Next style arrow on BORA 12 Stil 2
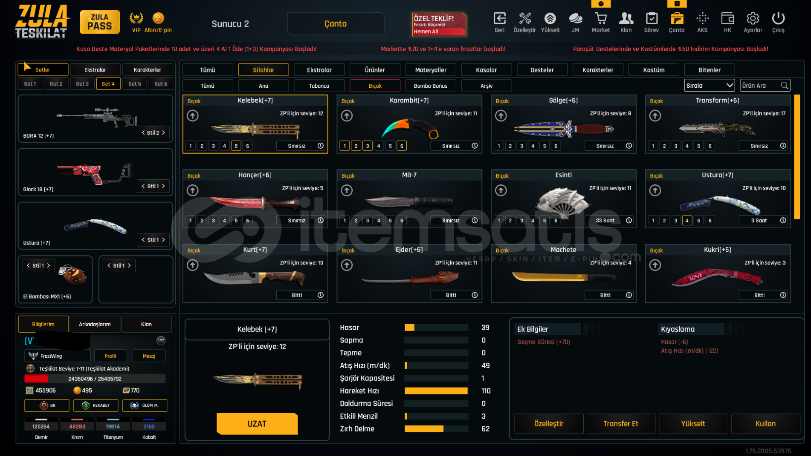Image resolution: width=811 pixels, height=460 pixels. pyautogui.click(x=163, y=132)
